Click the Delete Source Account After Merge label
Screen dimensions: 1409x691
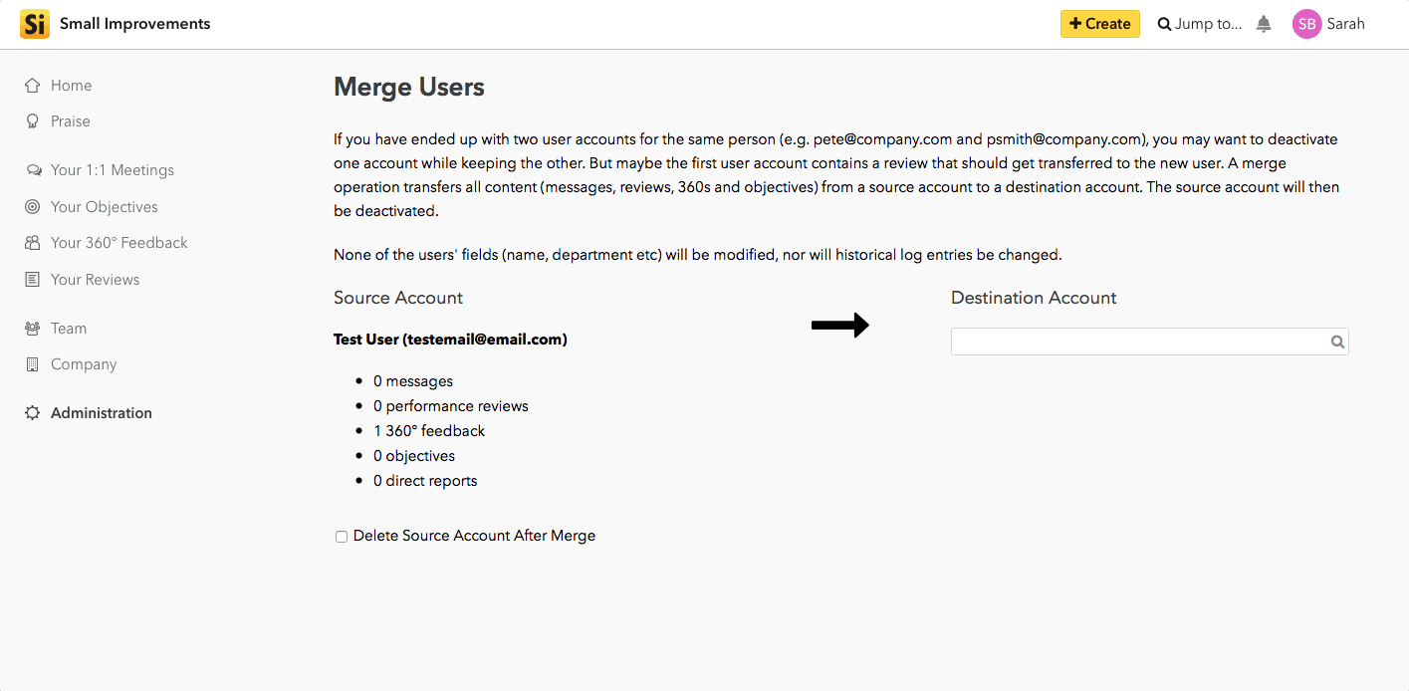click(474, 536)
